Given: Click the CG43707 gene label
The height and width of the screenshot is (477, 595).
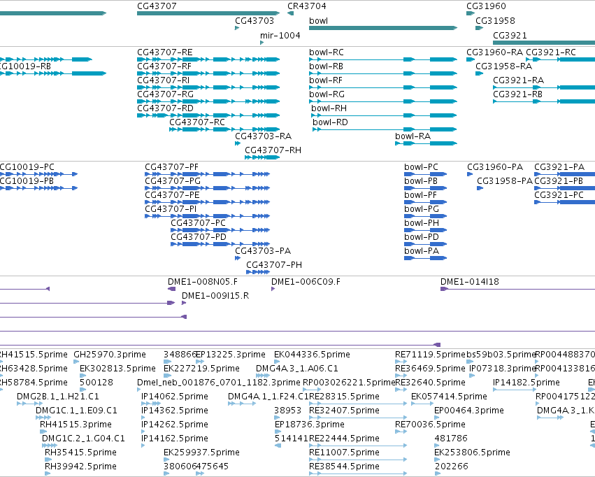Looking at the screenshot, I should [157, 6].
